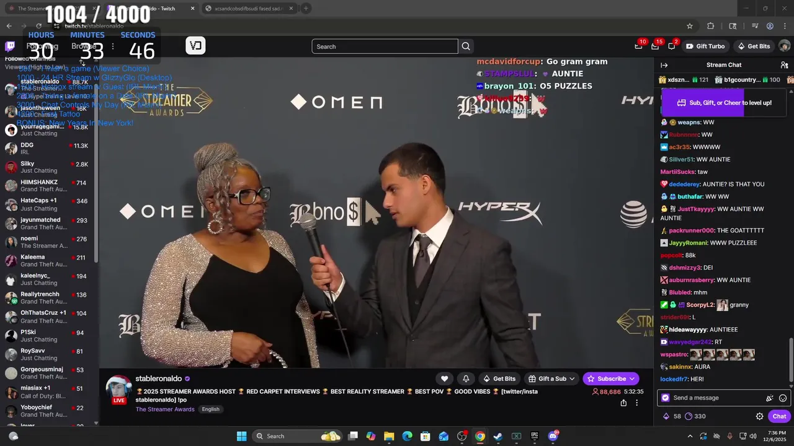
Task: Open the user profile avatar menu
Action: 784,46
